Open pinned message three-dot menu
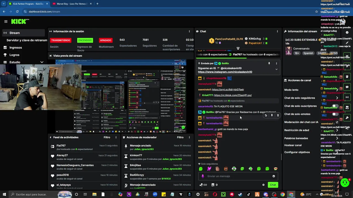 click(x=276, y=63)
